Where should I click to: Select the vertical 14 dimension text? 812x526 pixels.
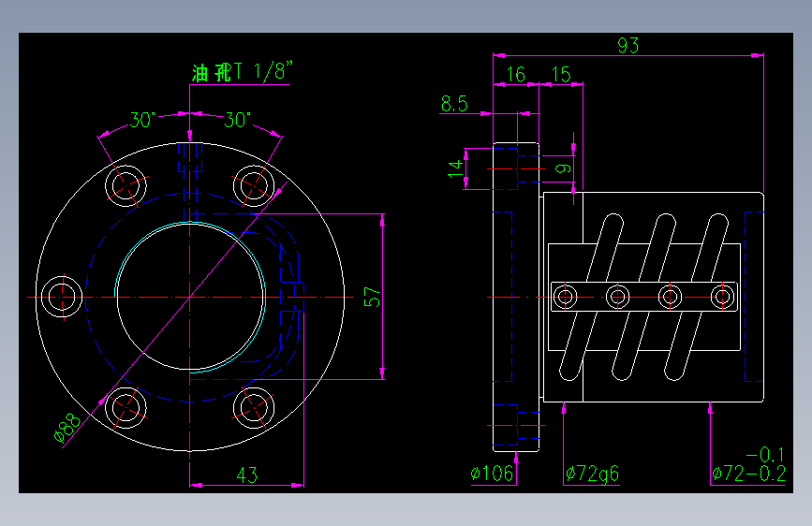455,168
